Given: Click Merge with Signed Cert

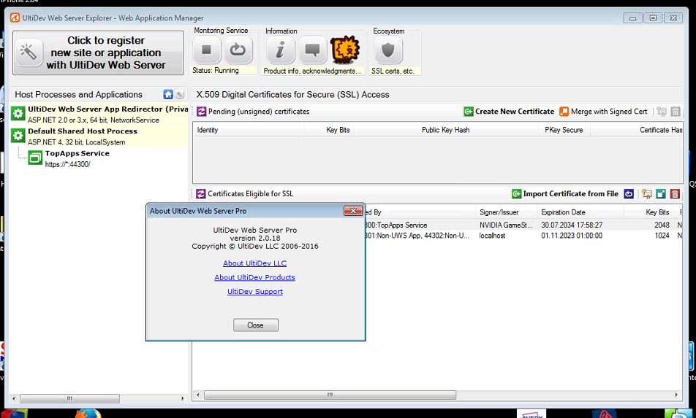Looking at the screenshot, I should pos(603,112).
